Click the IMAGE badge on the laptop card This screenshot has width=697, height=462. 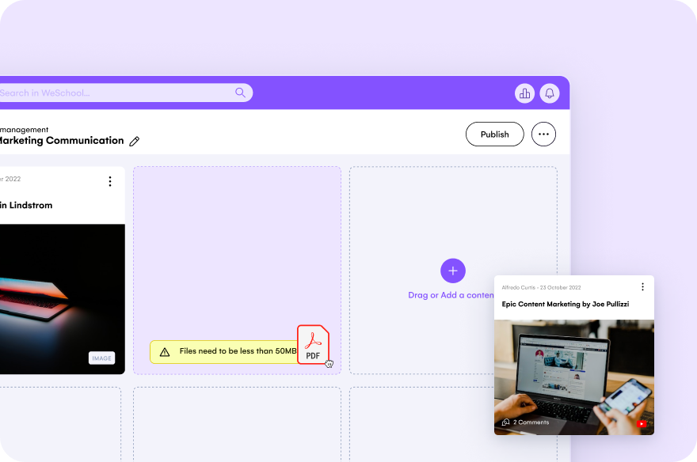(102, 358)
